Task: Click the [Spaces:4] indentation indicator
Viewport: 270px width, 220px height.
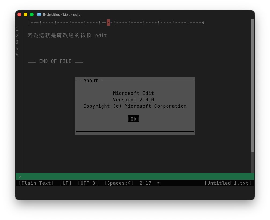Action: [x=119, y=183]
